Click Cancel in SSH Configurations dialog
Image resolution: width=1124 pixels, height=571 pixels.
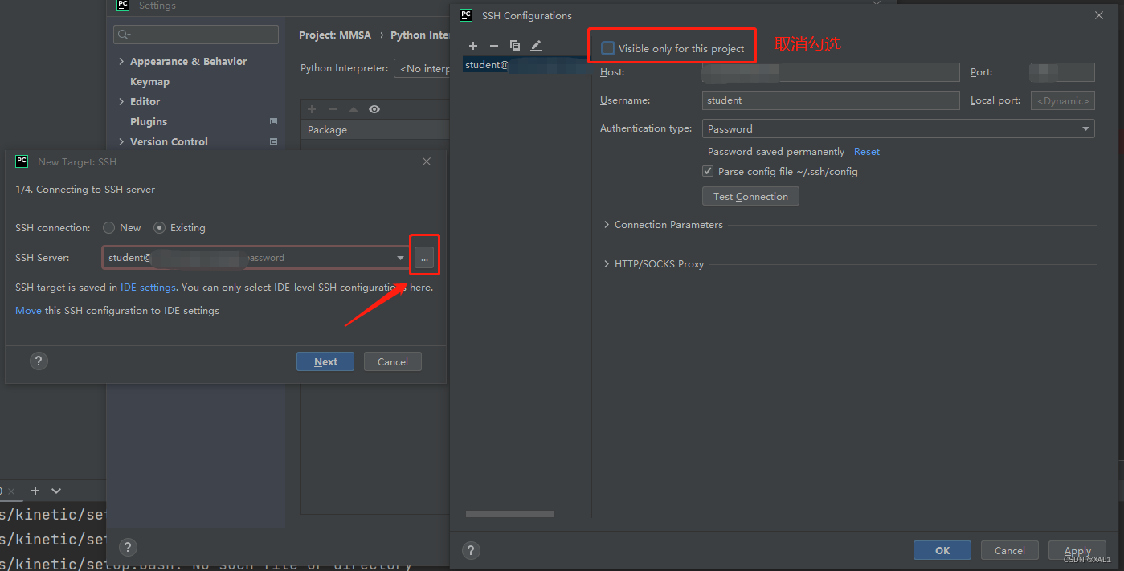point(1010,550)
